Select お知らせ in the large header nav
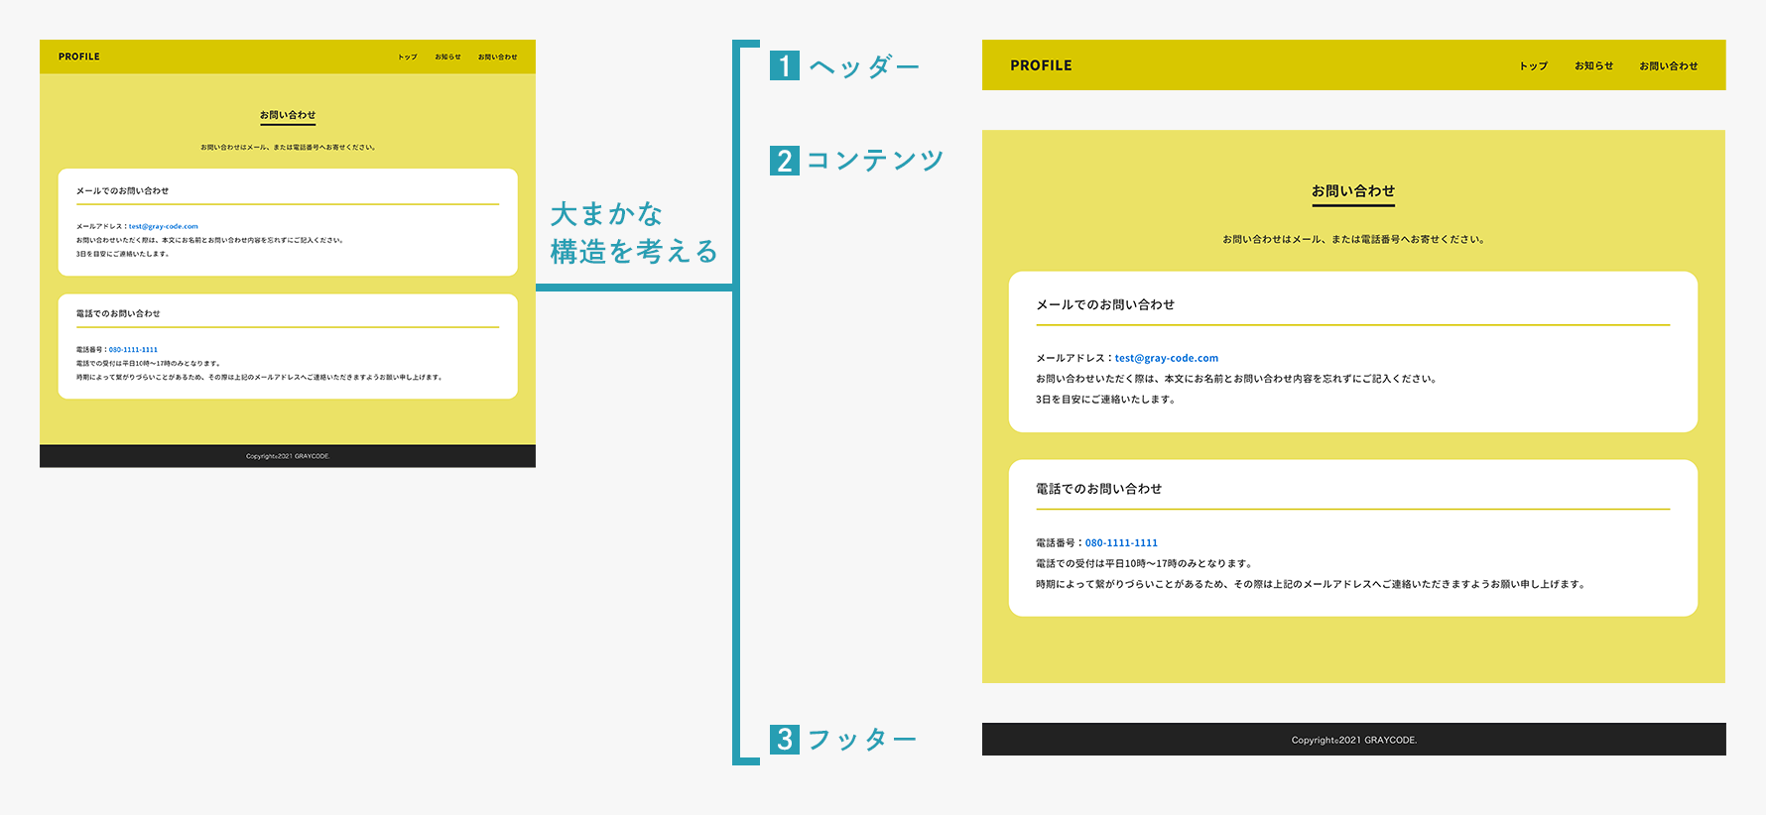This screenshot has height=815, width=1766. coord(1594,66)
